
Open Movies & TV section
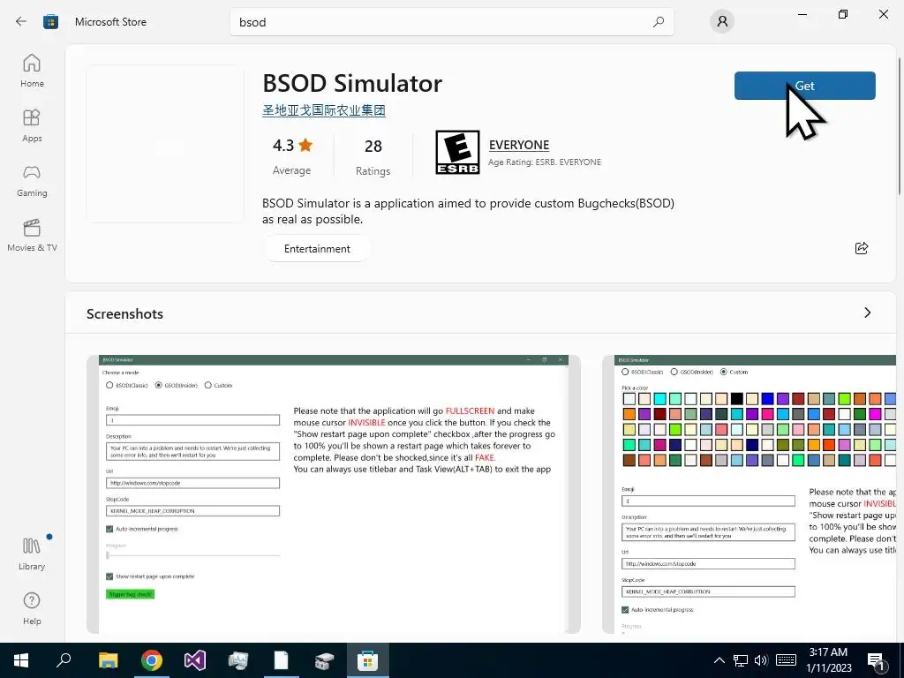tap(32, 235)
